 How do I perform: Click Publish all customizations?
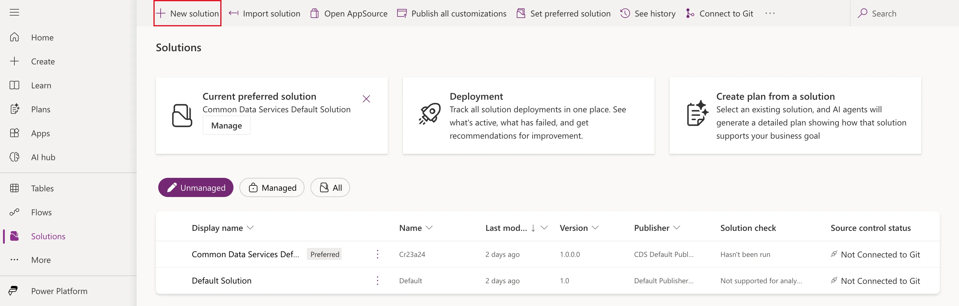click(452, 13)
